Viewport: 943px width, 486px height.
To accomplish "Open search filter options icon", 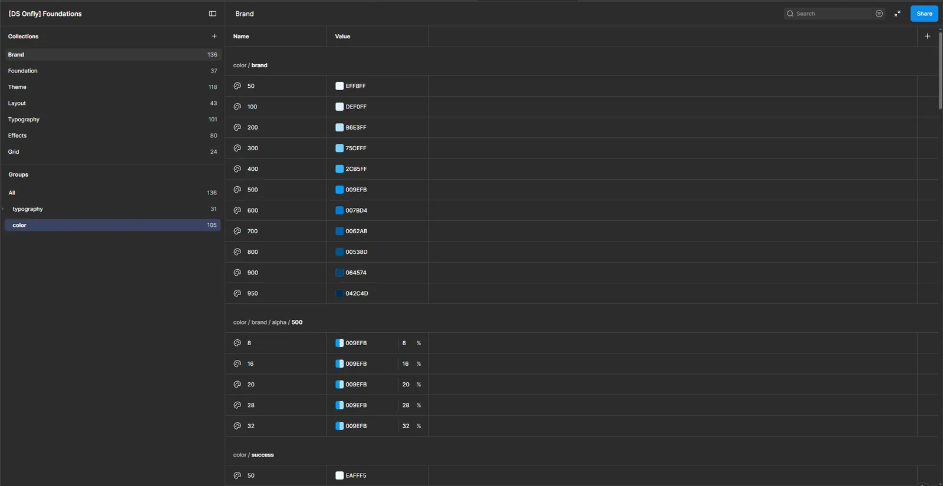I will pyautogui.click(x=879, y=14).
